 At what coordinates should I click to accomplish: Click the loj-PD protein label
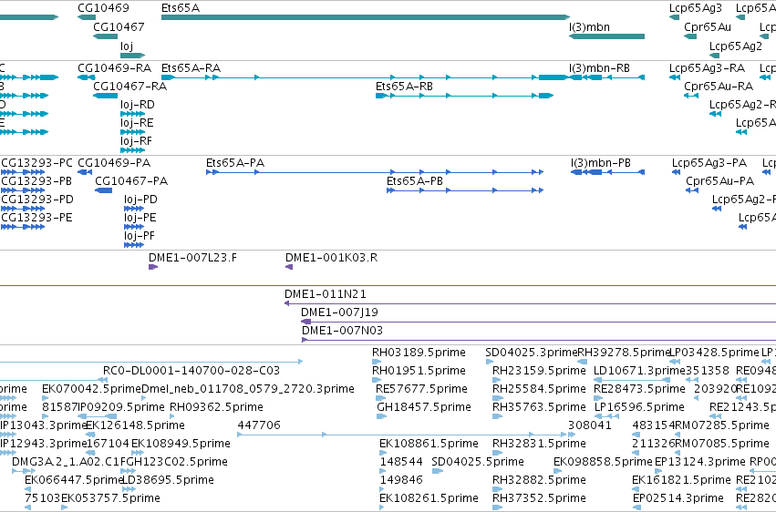pyautogui.click(x=140, y=200)
